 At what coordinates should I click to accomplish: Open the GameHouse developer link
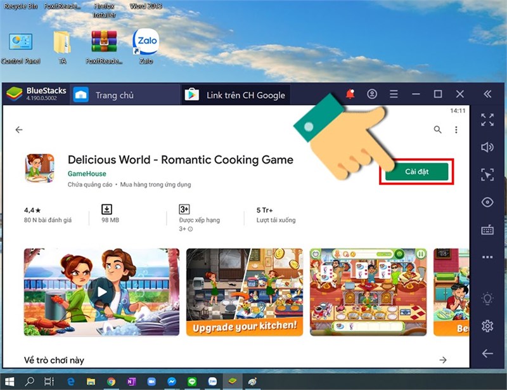click(87, 174)
